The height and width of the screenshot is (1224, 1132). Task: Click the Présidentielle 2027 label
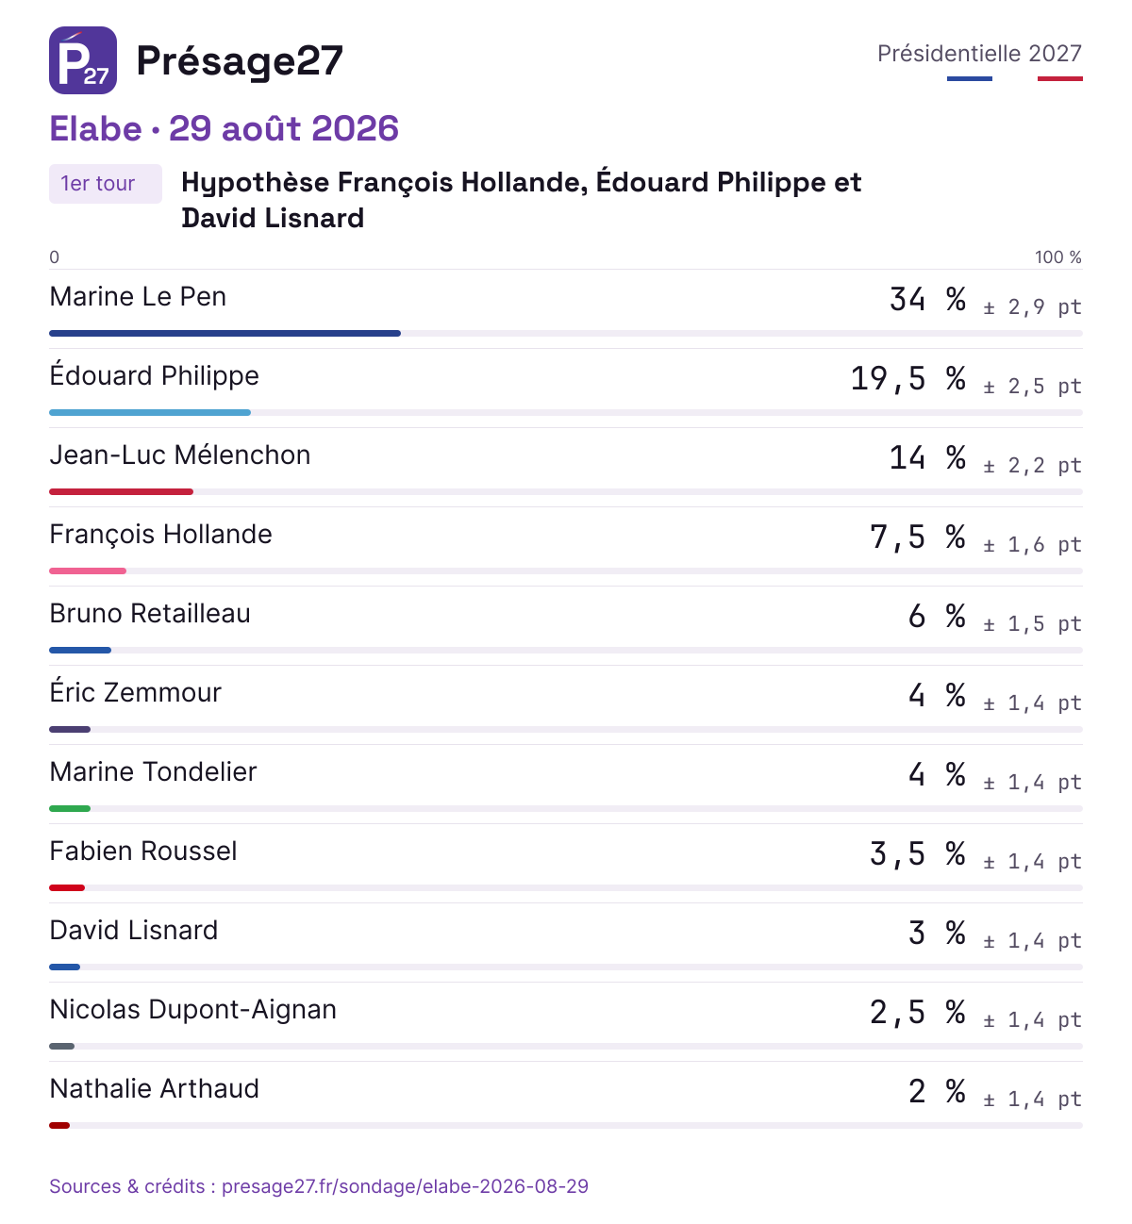tap(979, 54)
